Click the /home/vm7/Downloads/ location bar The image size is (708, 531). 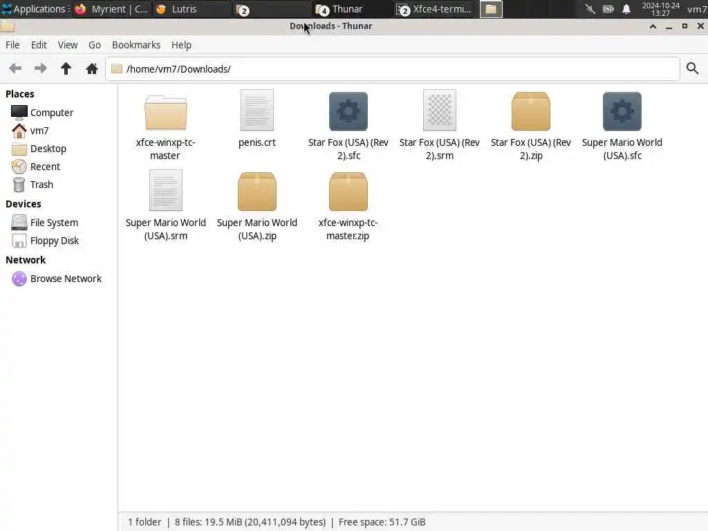point(393,68)
